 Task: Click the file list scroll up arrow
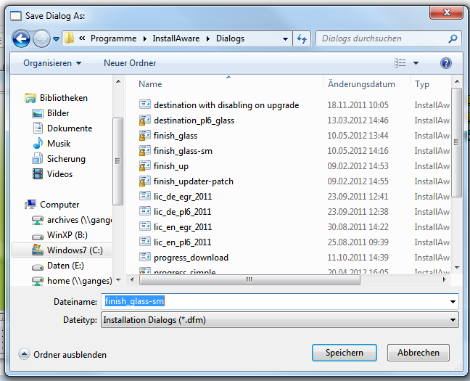pyautogui.click(x=457, y=81)
